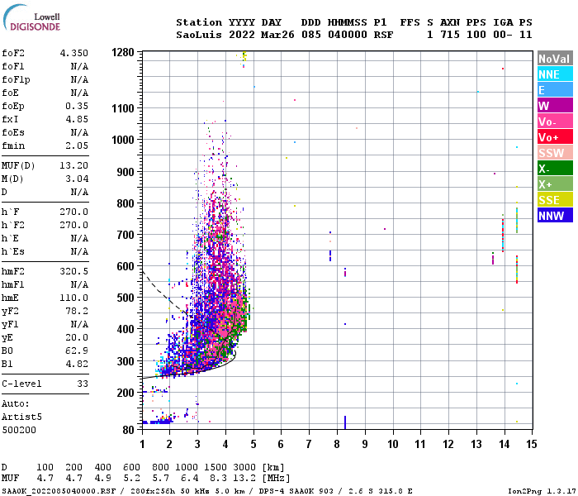The height and width of the screenshot is (496, 578).
Task: Click the Ion2Png 1.3.17 version text
Action: [542, 491]
